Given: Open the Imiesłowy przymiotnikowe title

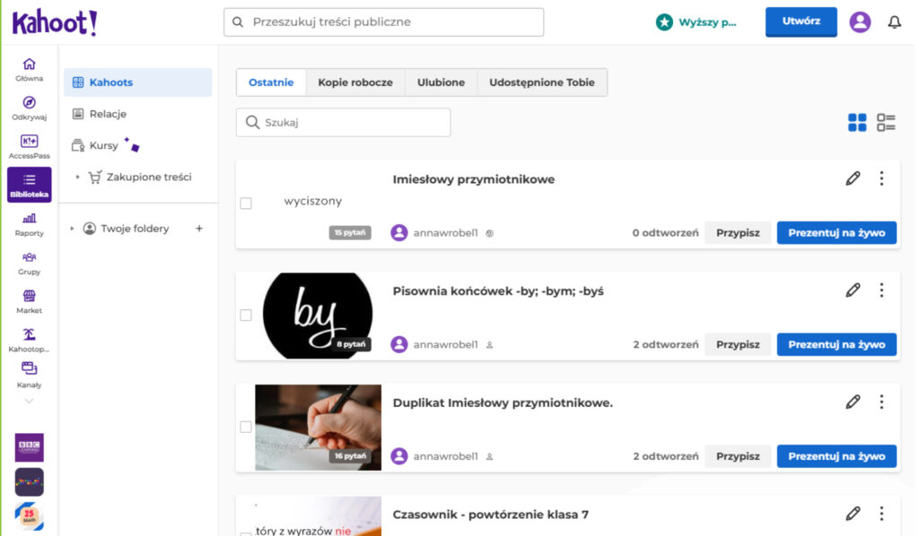Looking at the screenshot, I should 473,179.
